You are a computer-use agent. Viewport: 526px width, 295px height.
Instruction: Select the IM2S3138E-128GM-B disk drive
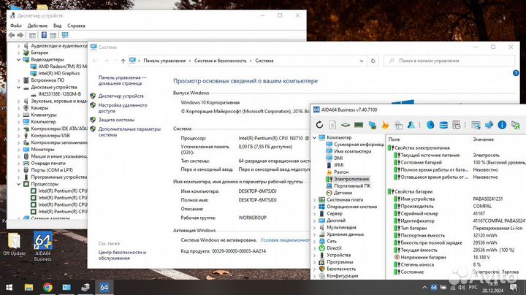coord(60,94)
